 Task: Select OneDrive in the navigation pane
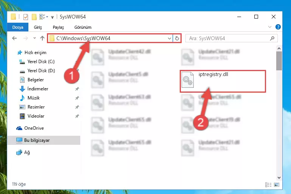tap(30, 128)
